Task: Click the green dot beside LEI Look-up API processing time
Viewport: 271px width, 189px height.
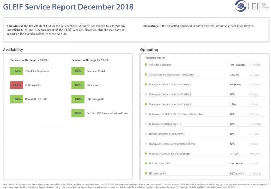Action: (146, 173)
